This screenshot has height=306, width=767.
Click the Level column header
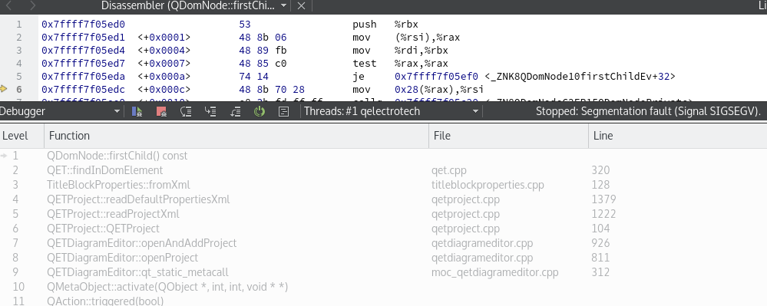point(22,136)
